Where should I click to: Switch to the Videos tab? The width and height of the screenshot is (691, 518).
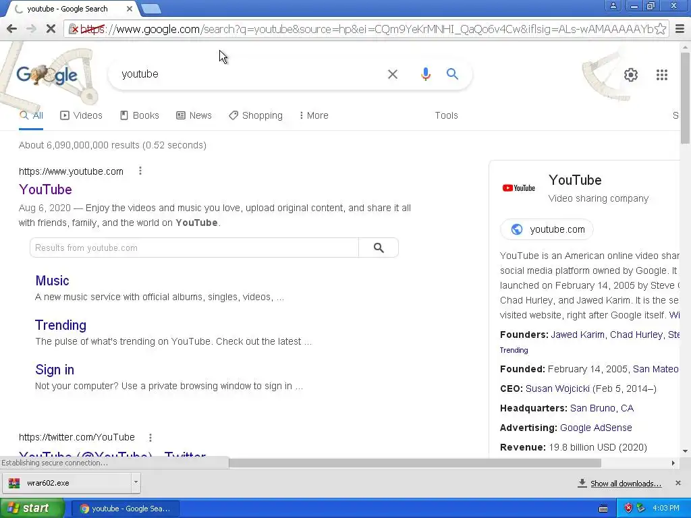tap(81, 115)
